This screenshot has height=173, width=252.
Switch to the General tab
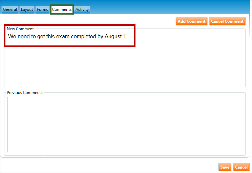[x=10, y=9]
